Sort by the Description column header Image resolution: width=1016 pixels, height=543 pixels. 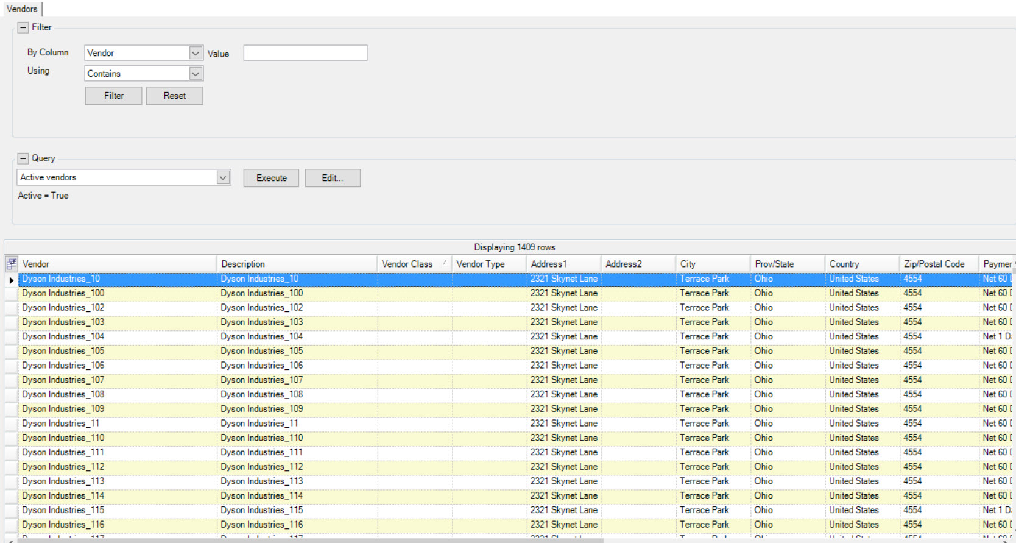(297, 264)
